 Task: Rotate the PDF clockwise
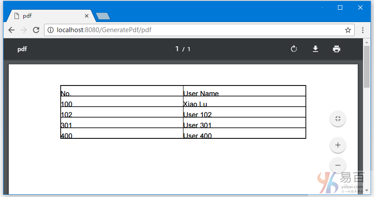coord(294,49)
